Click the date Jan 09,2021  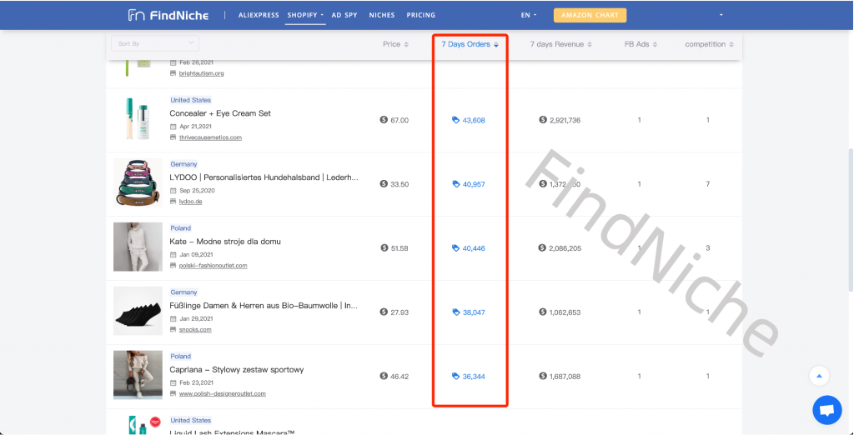click(x=195, y=254)
